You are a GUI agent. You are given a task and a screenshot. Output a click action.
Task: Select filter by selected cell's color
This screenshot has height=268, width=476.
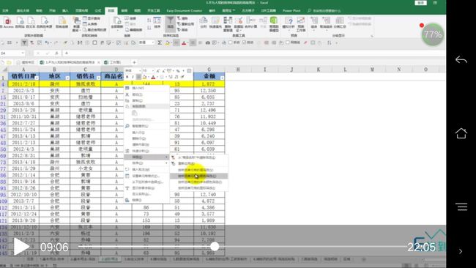coord(198,176)
